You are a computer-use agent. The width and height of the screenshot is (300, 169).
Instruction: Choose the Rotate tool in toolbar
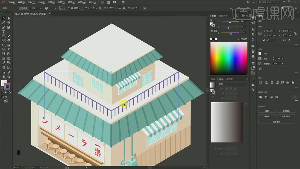[4, 45]
